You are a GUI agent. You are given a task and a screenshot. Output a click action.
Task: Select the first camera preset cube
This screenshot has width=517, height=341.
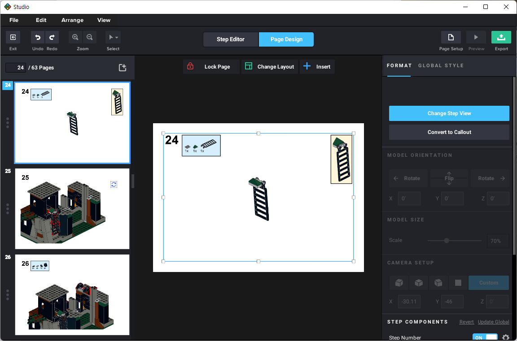[x=399, y=283]
